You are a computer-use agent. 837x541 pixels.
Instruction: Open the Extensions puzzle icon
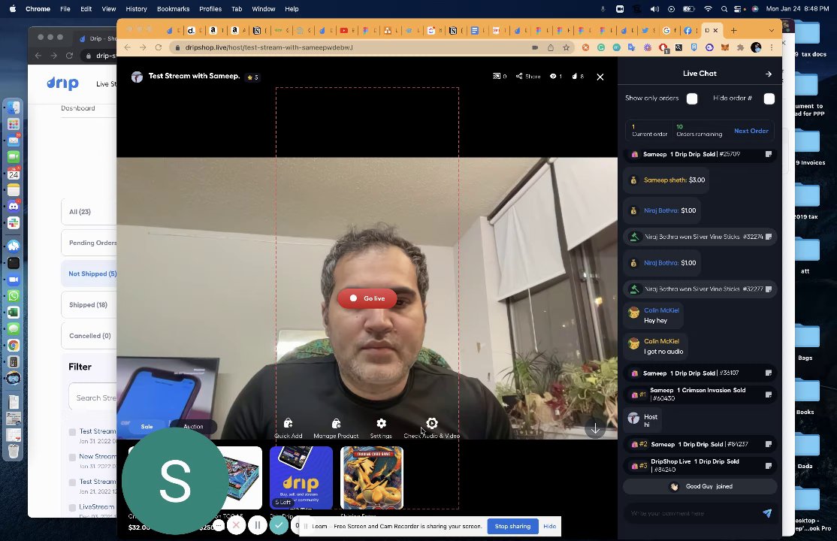point(740,47)
